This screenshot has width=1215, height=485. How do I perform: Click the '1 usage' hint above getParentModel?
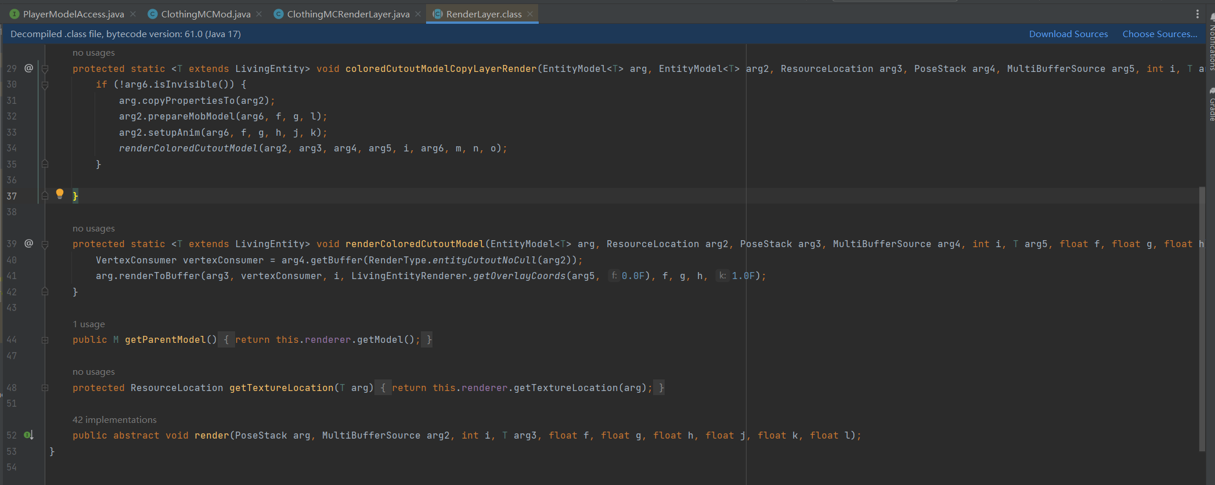click(x=89, y=324)
